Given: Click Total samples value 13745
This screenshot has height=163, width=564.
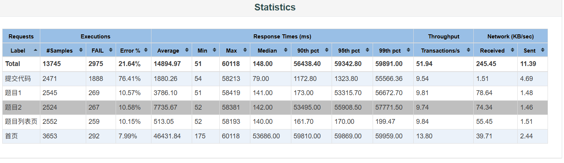Looking at the screenshot, I should point(52,64).
